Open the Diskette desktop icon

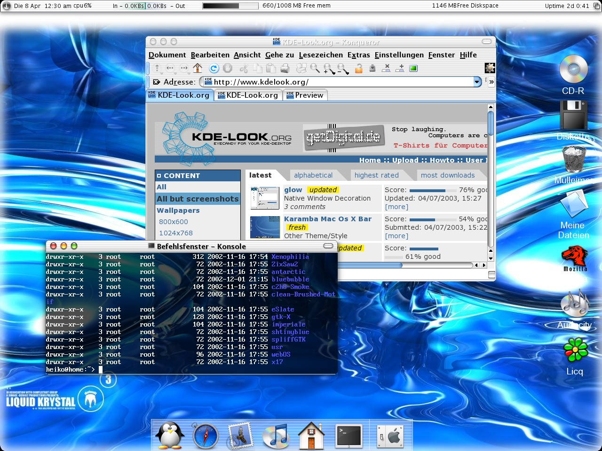click(x=573, y=120)
